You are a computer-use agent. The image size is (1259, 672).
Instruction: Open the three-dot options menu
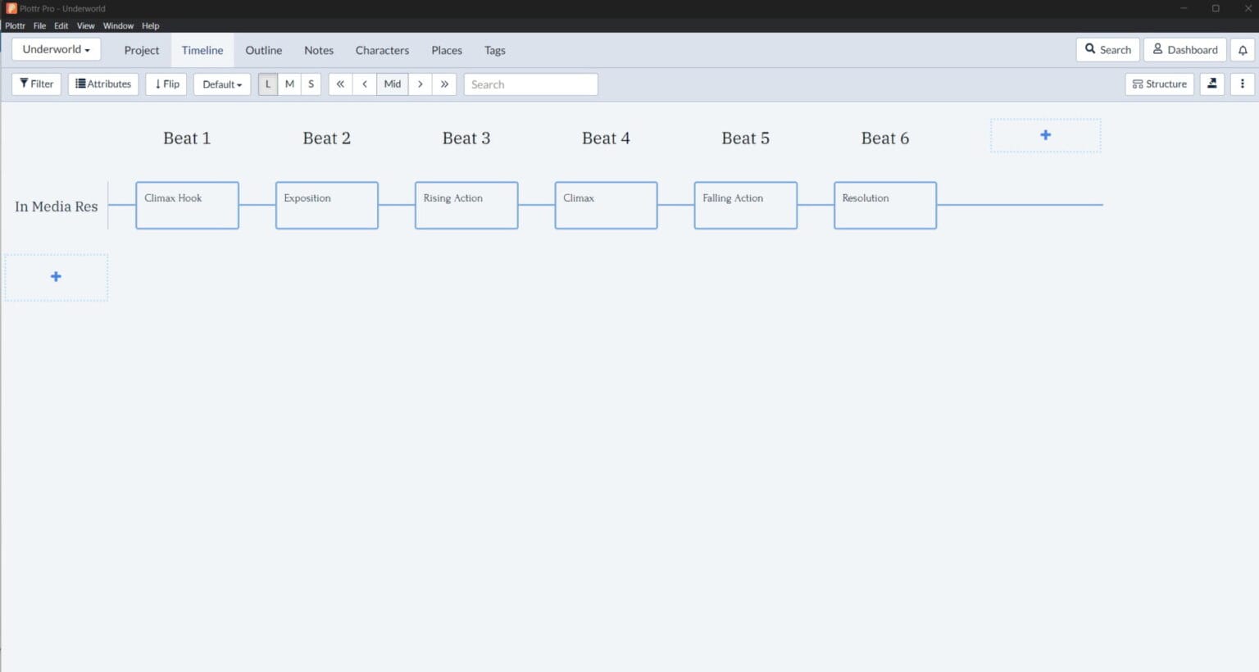1243,84
